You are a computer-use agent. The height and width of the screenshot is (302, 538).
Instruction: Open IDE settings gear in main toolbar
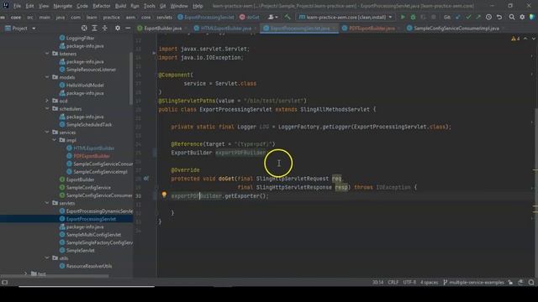pos(522,17)
